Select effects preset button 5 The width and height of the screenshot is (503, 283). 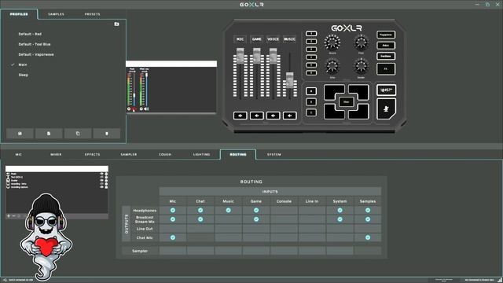[311, 65]
